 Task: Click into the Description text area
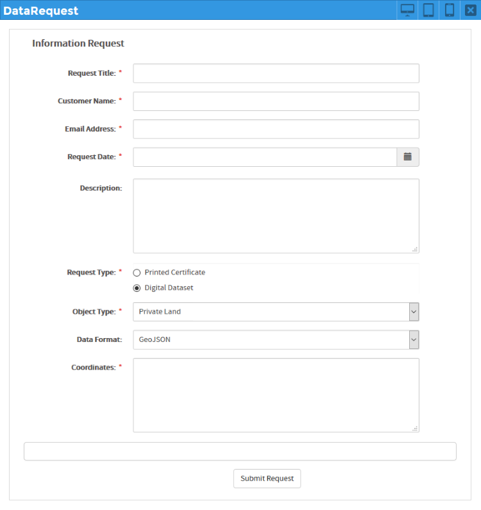click(276, 216)
